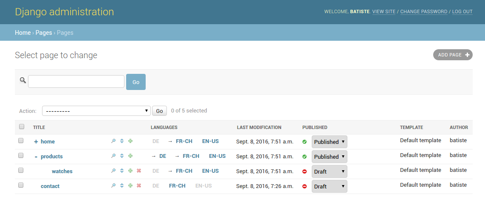Open EN-US language for home page
485x219 pixels.
pos(210,141)
